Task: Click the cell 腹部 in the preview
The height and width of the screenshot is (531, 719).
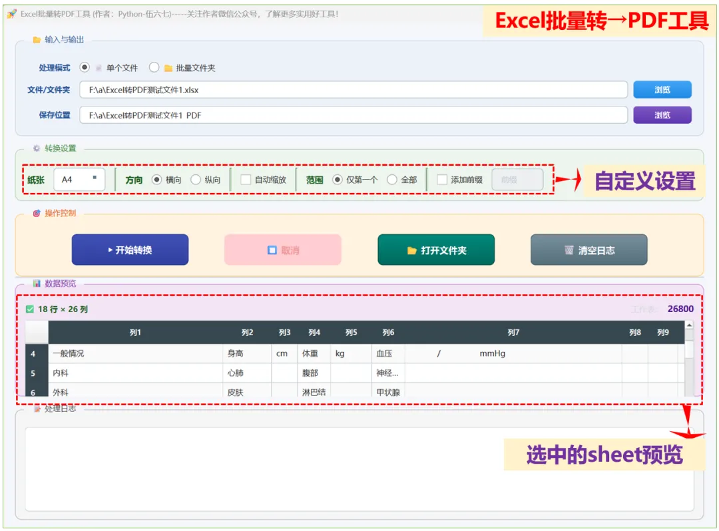Action: 314,373
